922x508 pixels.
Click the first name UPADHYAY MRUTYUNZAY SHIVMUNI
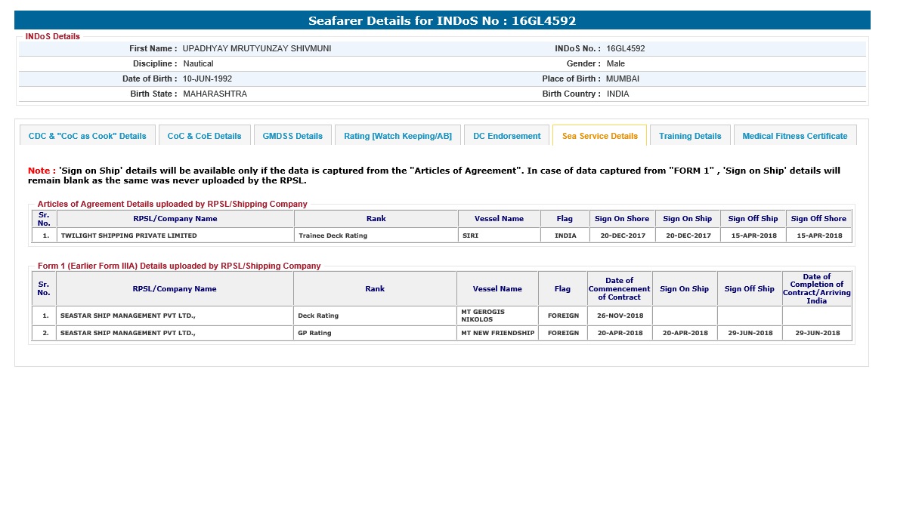257,48
